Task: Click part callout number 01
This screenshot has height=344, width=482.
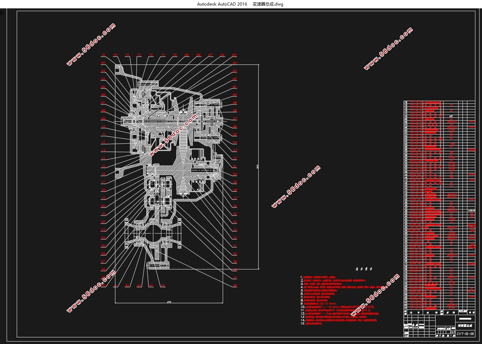Action: pyautogui.click(x=103, y=55)
